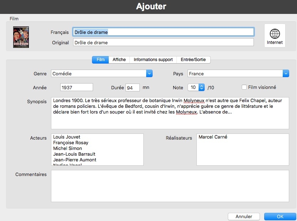Select the Film tab

point(101,60)
